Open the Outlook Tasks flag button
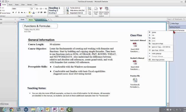 [101, 11]
